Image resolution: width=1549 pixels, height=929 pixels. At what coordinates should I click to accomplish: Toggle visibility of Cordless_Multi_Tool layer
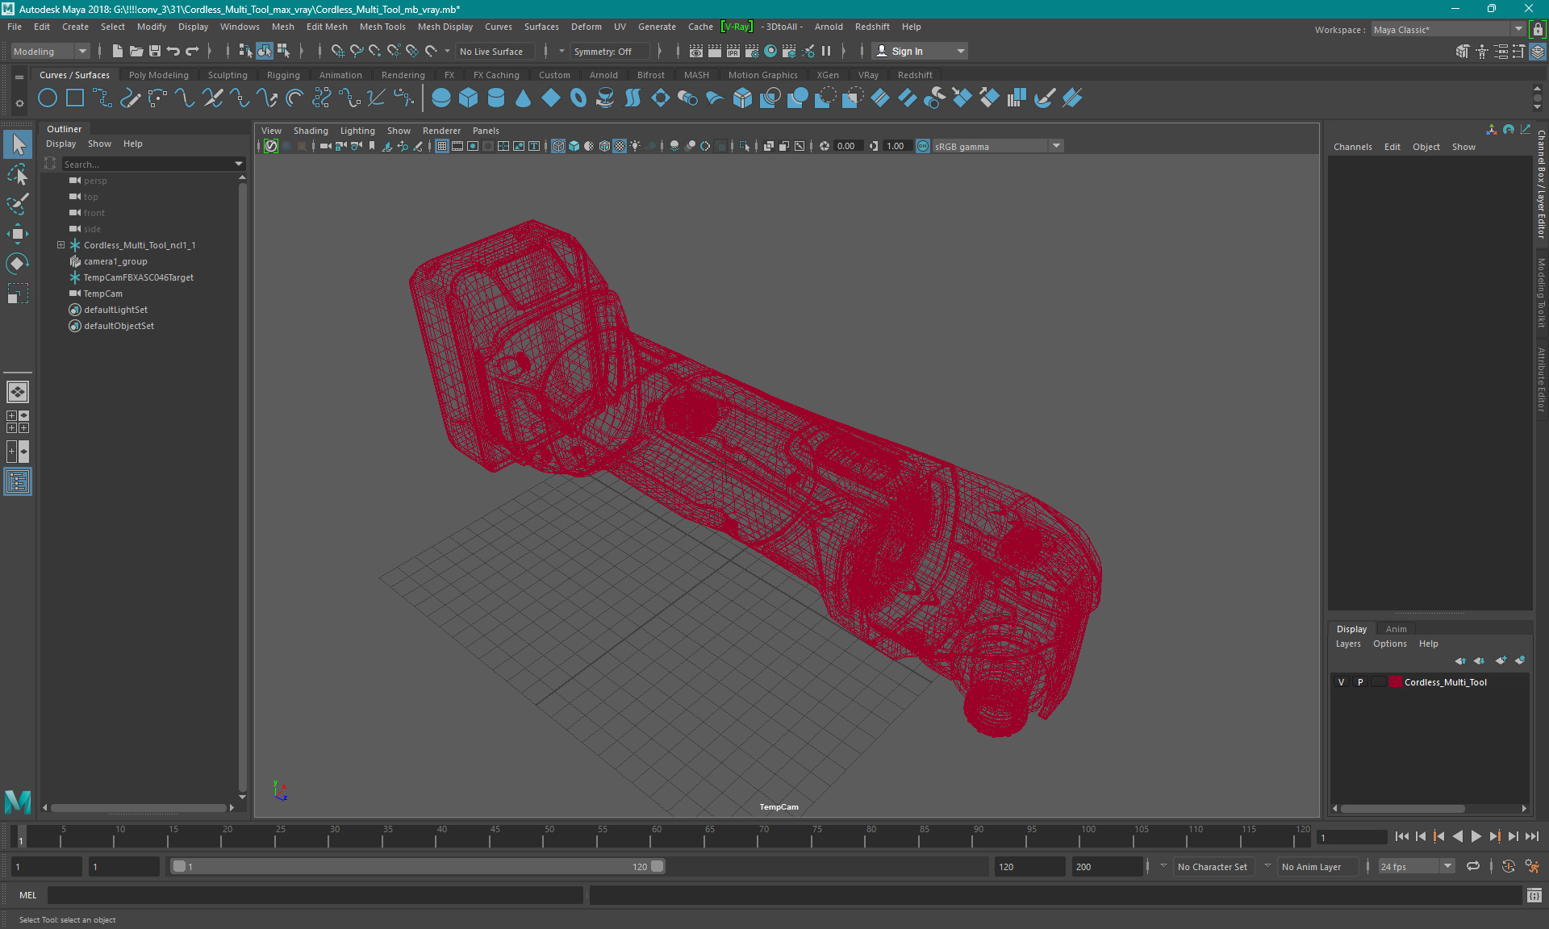click(1342, 681)
